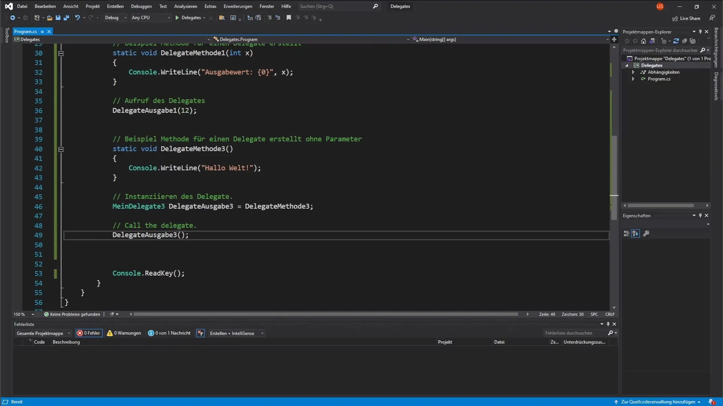723x406 pixels.
Task: Click the new project icon in toolbar
Action: [x=37, y=18]
